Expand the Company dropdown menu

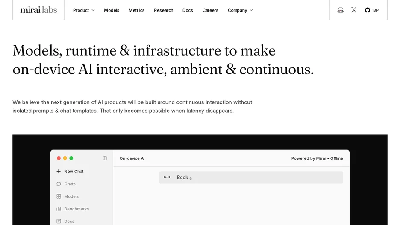(x=240, y=10)
